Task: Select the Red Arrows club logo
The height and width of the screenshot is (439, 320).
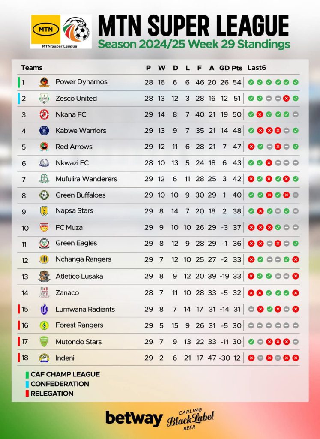Action: pos(44,147)
